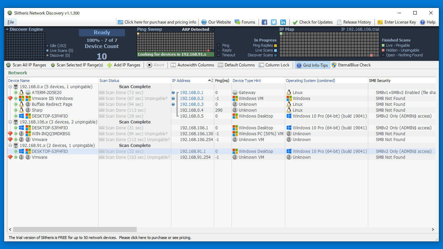Open the Help button

[428, 22]
